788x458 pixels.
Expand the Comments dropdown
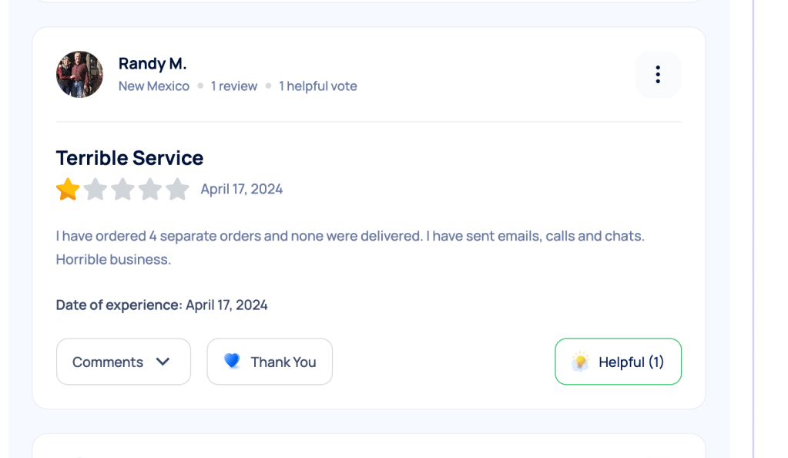pos(108,362)
